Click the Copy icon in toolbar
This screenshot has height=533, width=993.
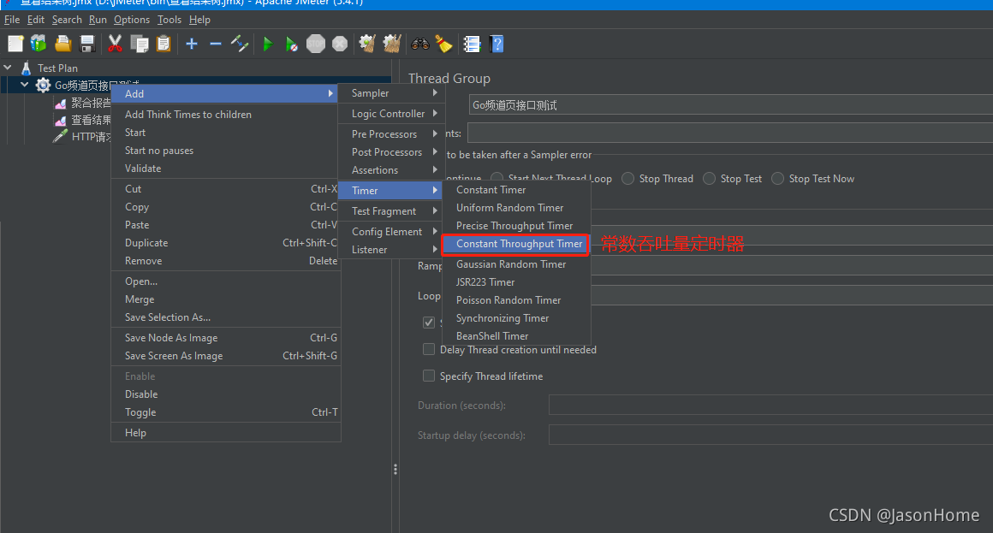click(140, 44)
